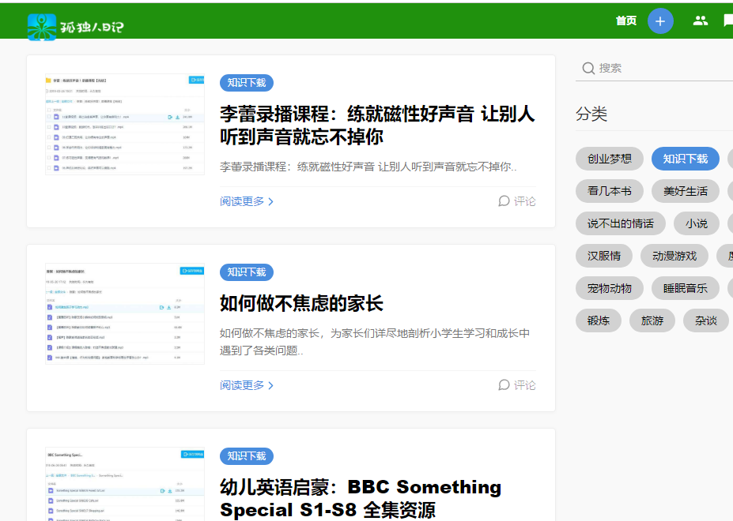The width and height of the screenshot is (733, 521).
Task: Read more of 如何做不焦虑的家长 article
Action: click(x=247, y=385)
